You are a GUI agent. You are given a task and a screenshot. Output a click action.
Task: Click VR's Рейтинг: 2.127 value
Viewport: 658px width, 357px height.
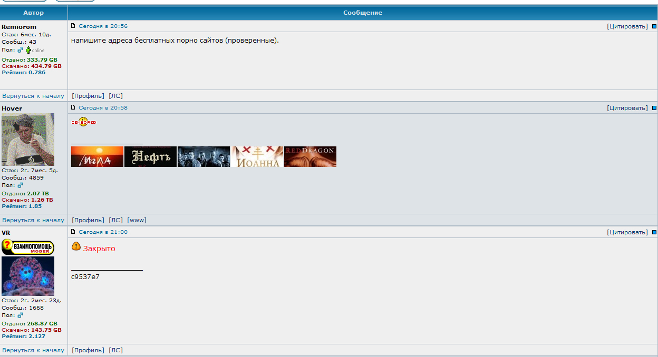coord(24,336)
